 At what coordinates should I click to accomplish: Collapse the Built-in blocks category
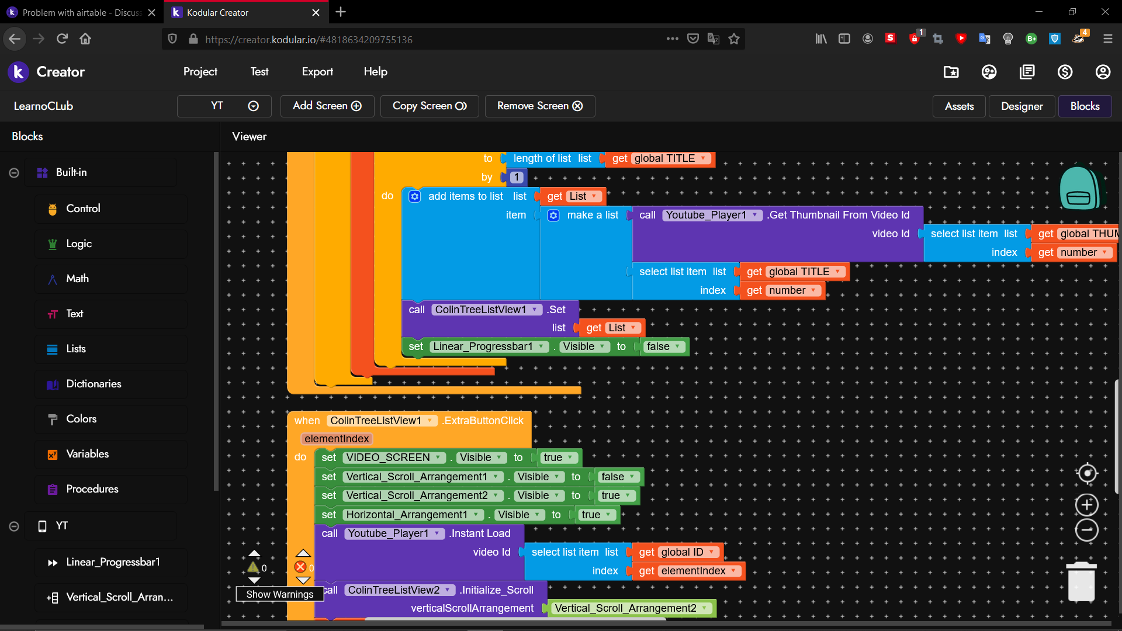pyautogui.click(x=14, y=173)
